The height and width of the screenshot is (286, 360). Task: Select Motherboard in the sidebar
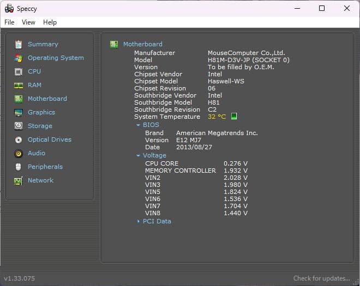[47, 99]
